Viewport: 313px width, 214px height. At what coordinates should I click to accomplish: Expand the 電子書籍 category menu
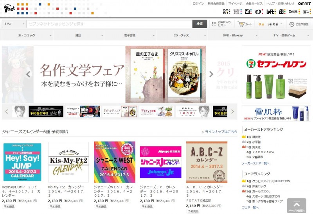click(x=131, y=35)
